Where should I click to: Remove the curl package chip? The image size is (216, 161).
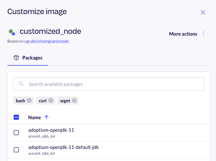(51, 100)
